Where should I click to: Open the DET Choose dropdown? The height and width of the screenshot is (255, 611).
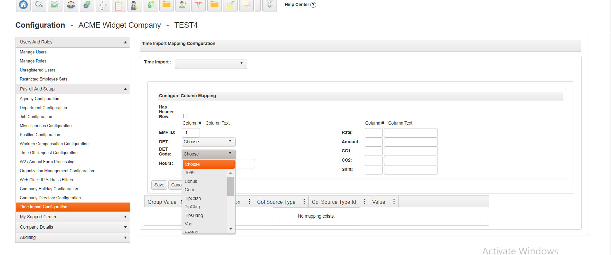[209, 142]
